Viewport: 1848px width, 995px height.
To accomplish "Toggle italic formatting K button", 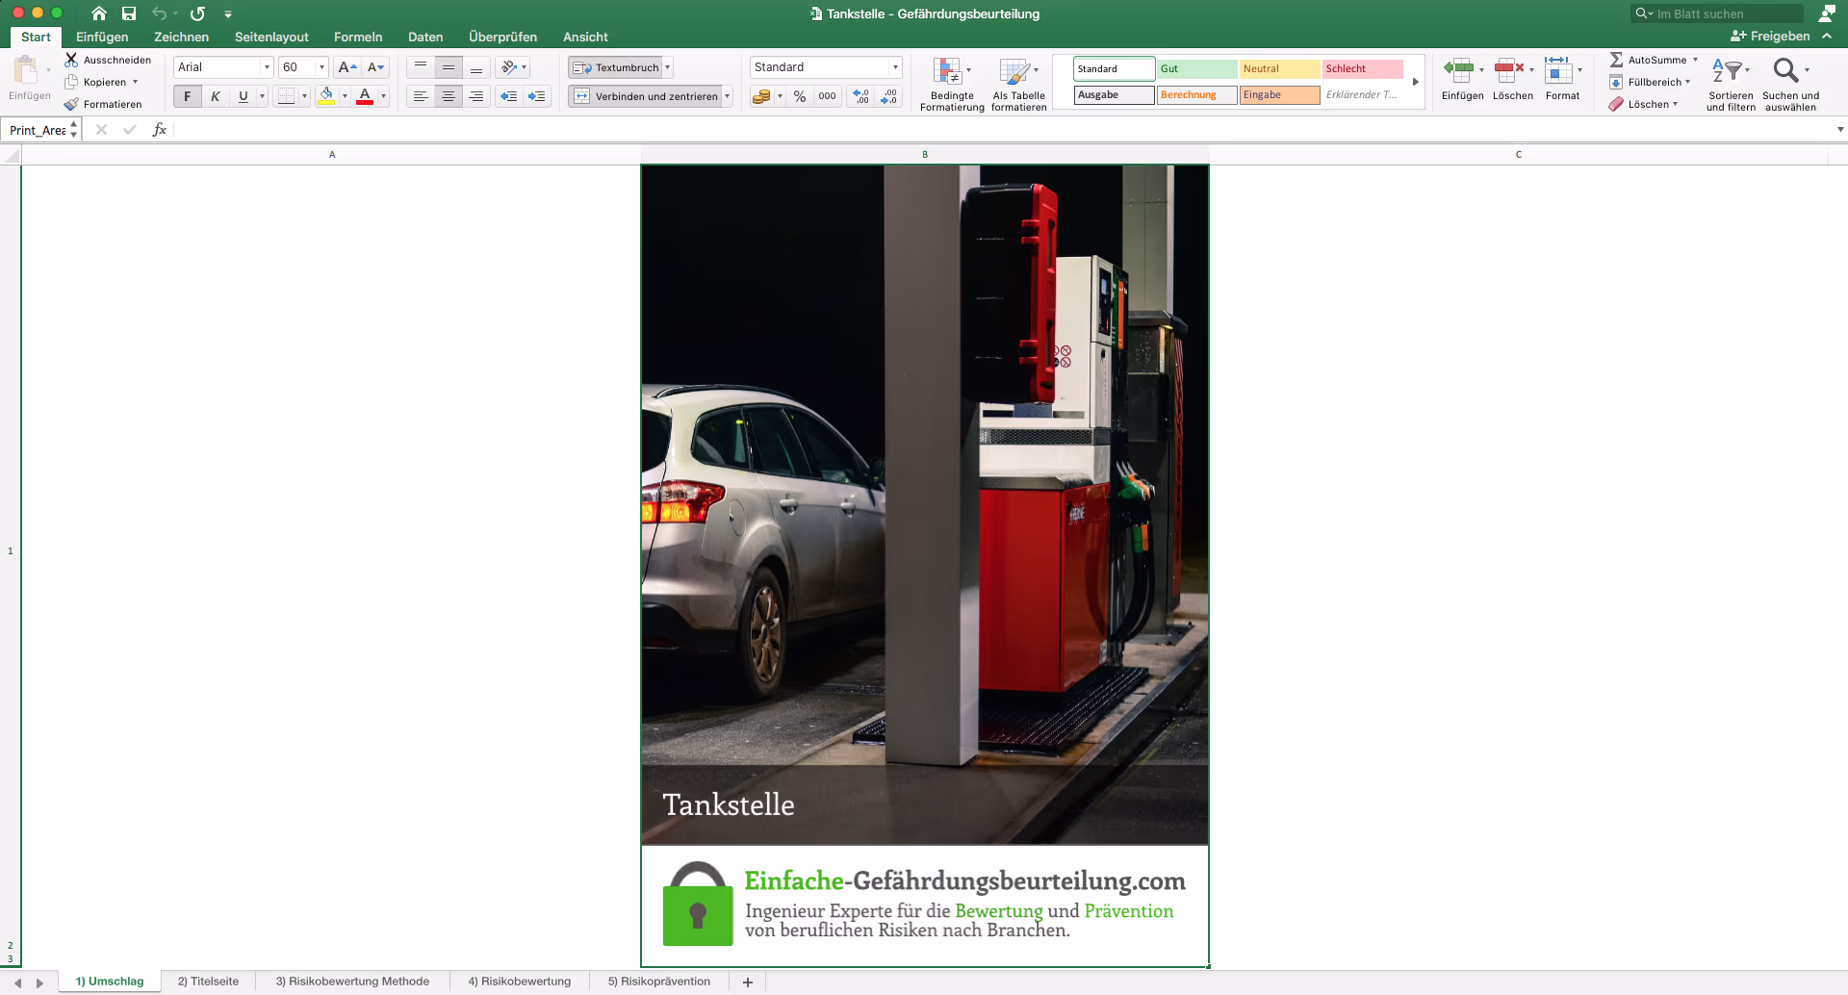I will (216, 96).
